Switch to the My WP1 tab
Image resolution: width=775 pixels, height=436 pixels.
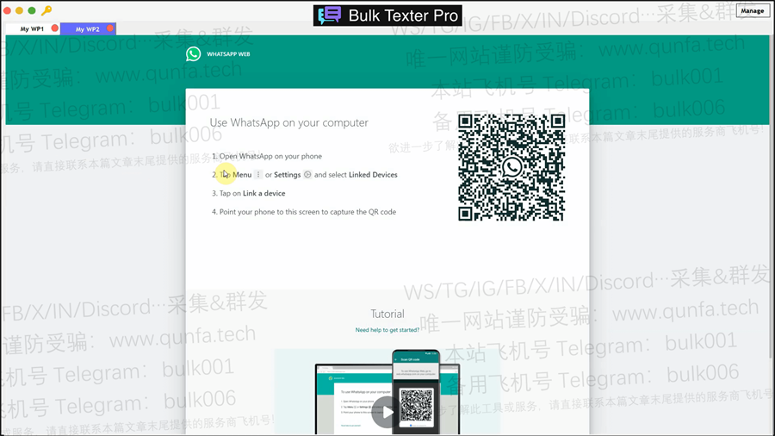32,28
